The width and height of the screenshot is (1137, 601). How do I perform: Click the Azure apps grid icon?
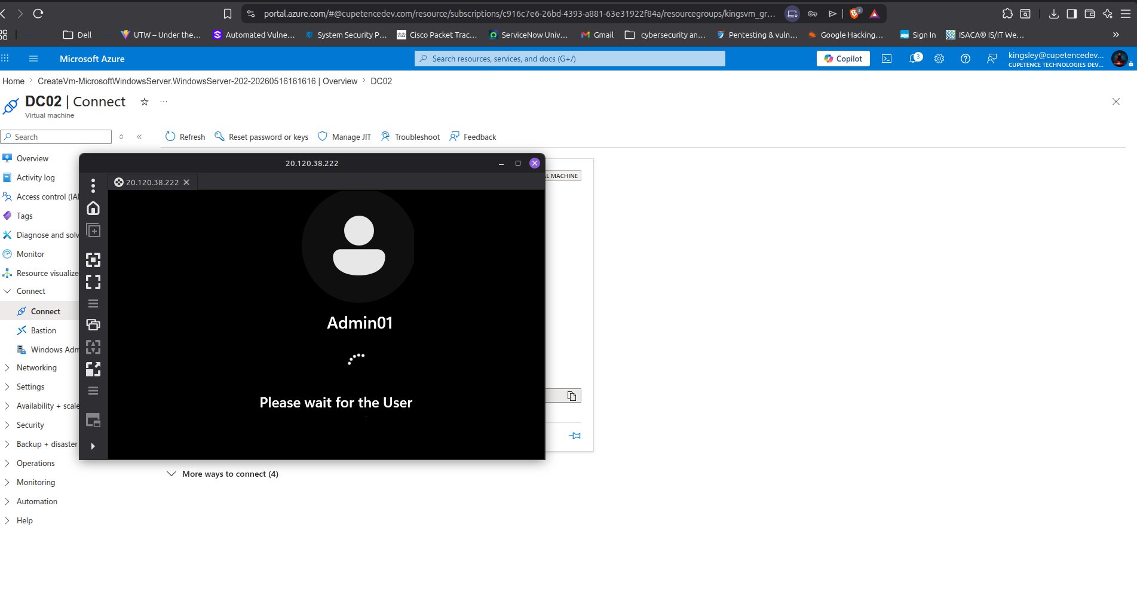[x=5, y=59]
